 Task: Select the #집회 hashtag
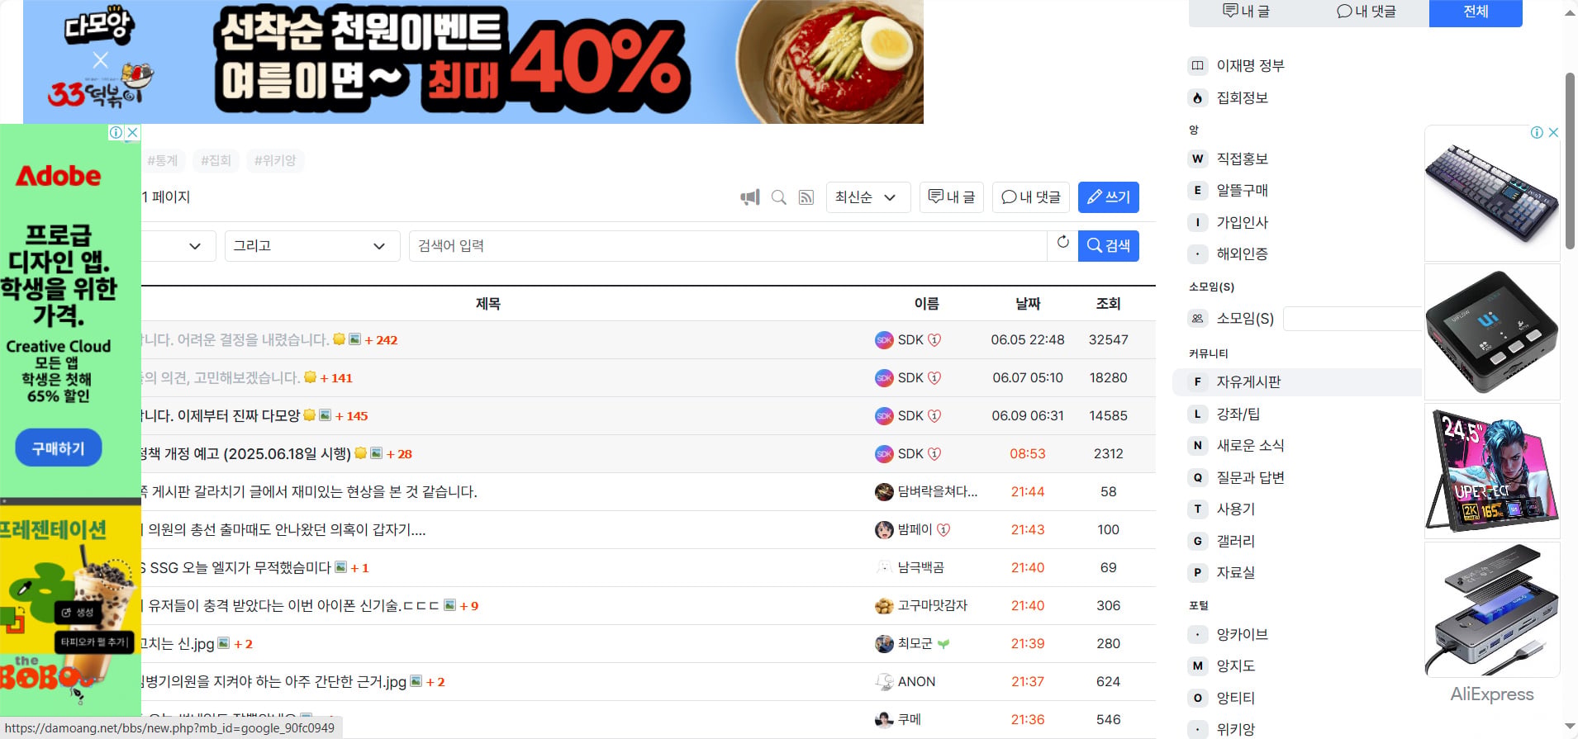tap(216, 160)
